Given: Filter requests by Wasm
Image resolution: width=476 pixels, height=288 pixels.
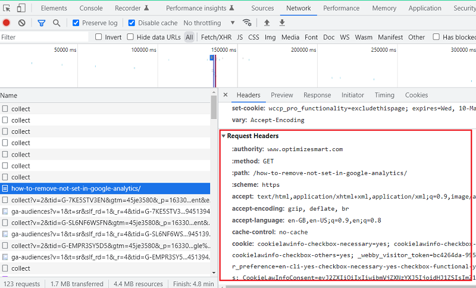Looking at the screenshot, I should pyautogui.click(x=364, y=37).
